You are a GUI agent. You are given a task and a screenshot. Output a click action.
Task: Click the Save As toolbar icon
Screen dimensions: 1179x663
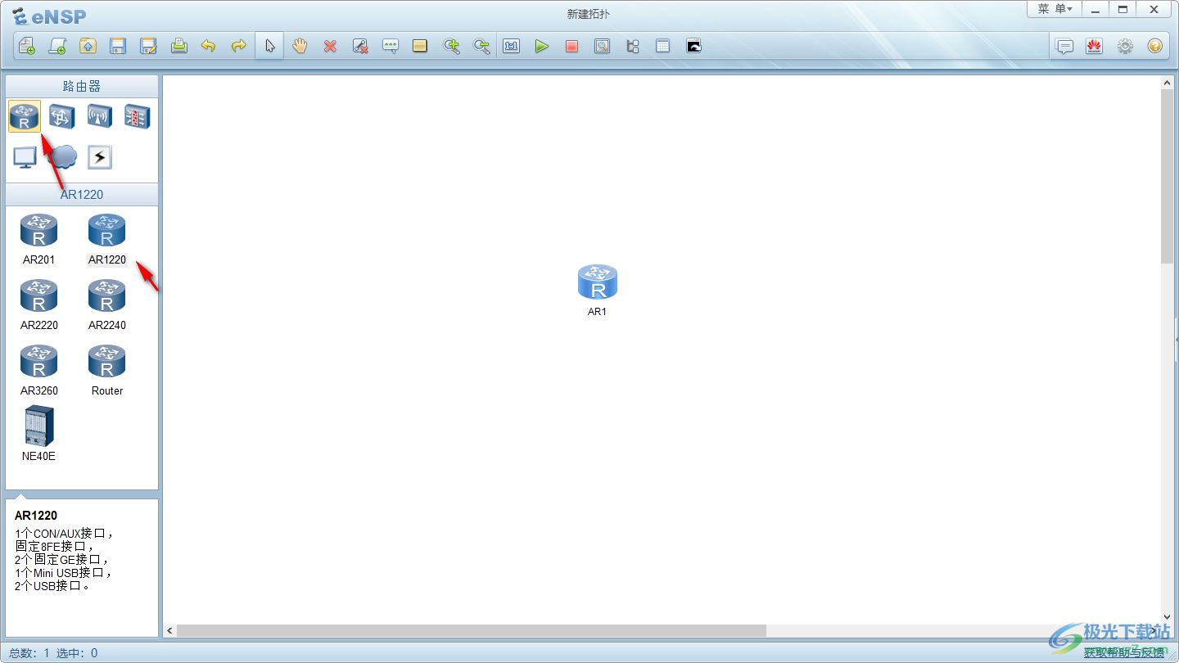coord(148,47)
